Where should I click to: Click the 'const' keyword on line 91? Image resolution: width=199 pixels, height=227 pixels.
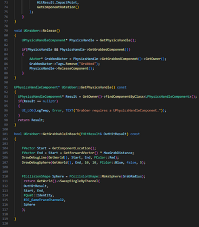coord(122,87)
